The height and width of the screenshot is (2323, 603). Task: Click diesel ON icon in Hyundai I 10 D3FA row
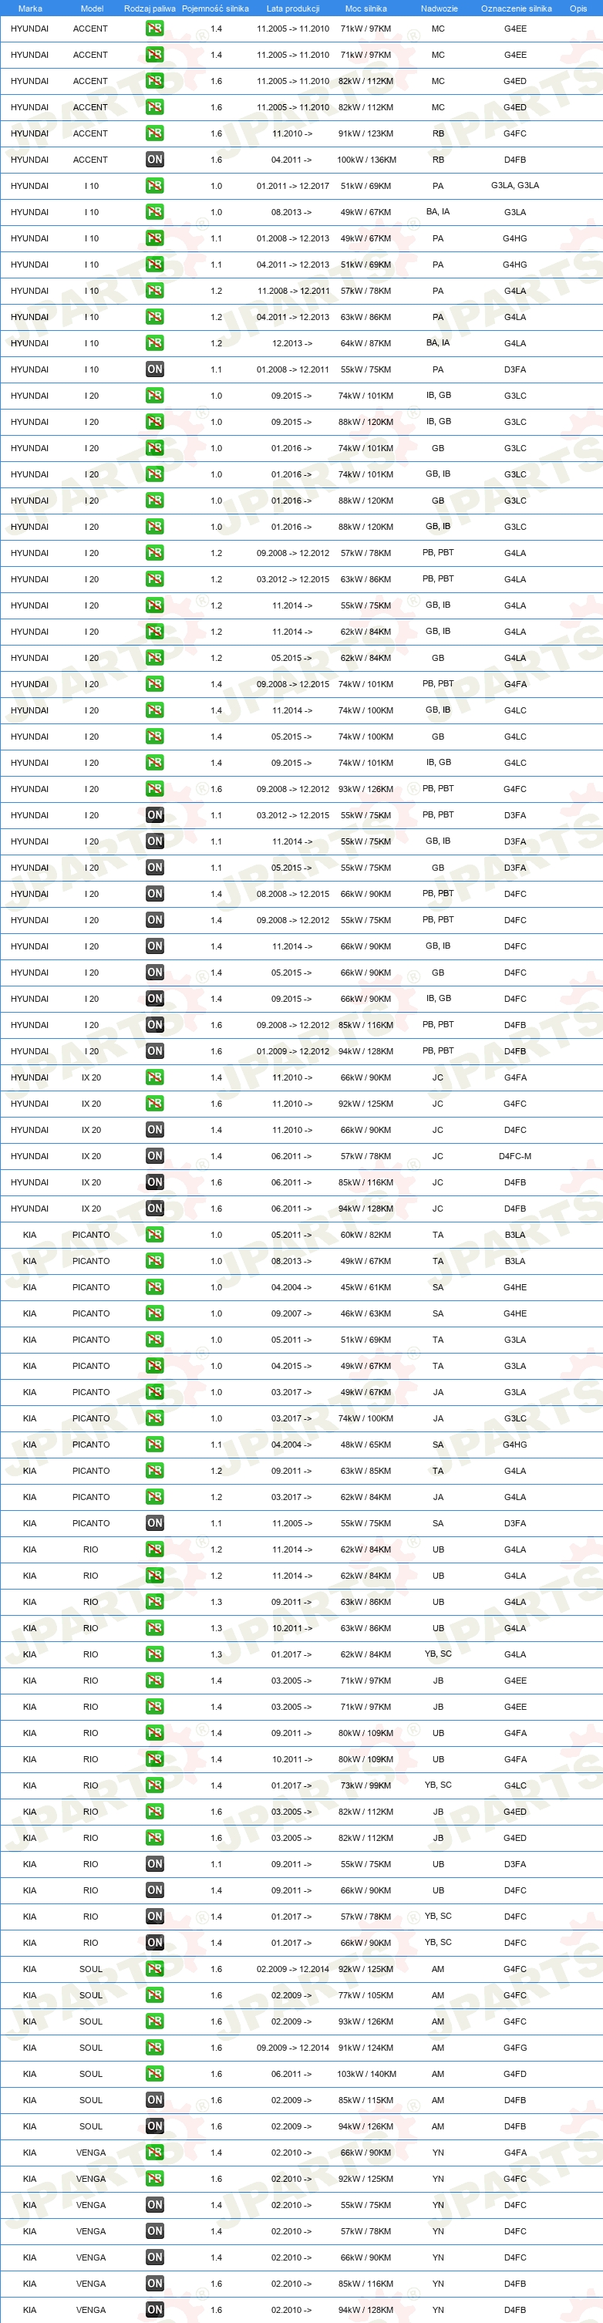point(155,369)
